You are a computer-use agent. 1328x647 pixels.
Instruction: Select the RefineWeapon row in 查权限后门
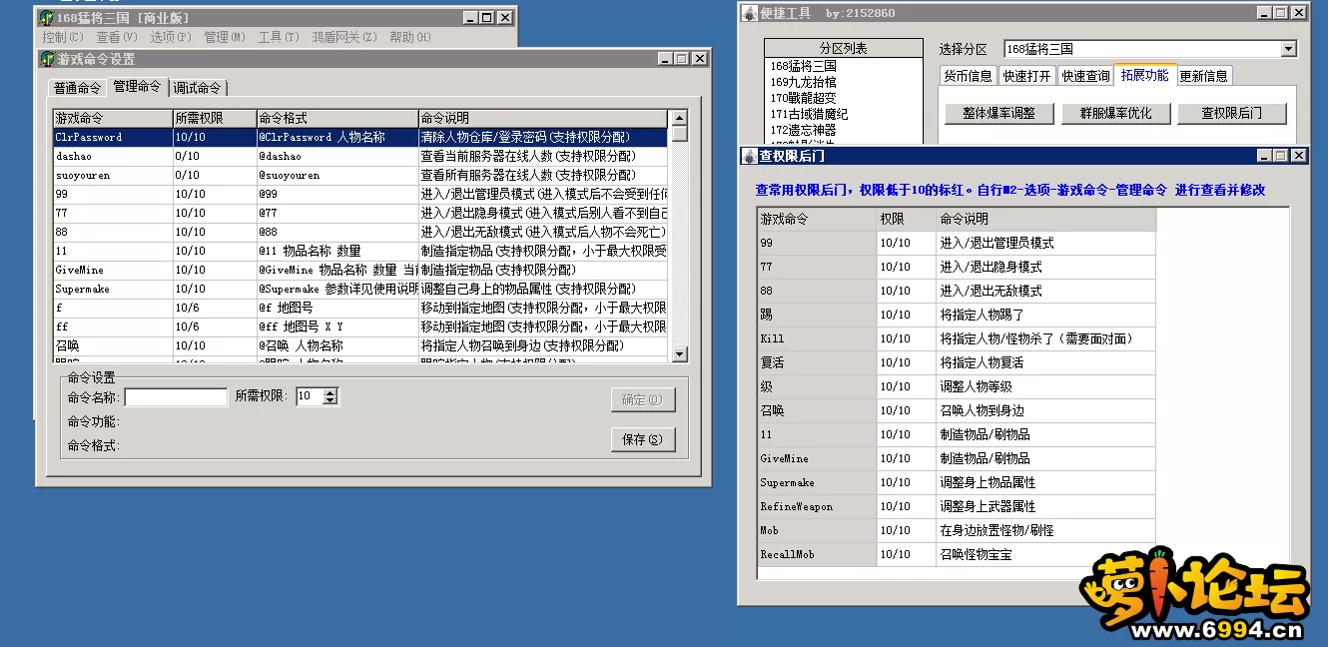pos(957,506)
